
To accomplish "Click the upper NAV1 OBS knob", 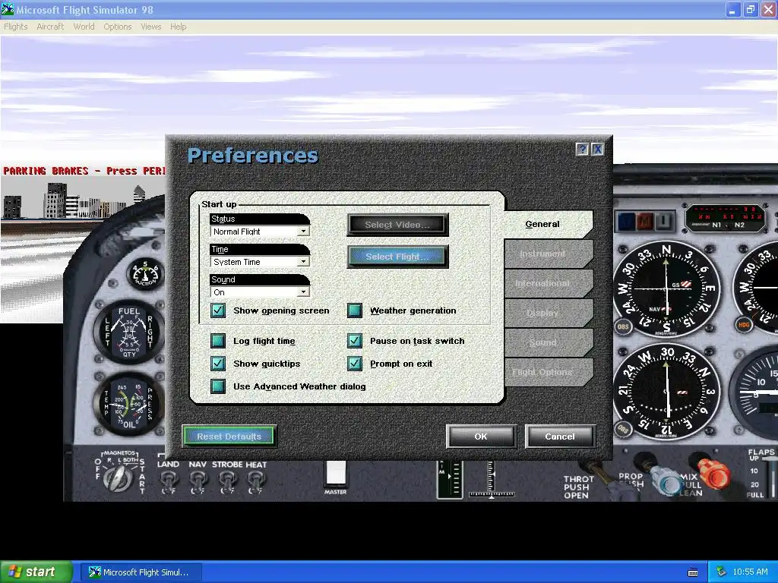I will 623,326.
